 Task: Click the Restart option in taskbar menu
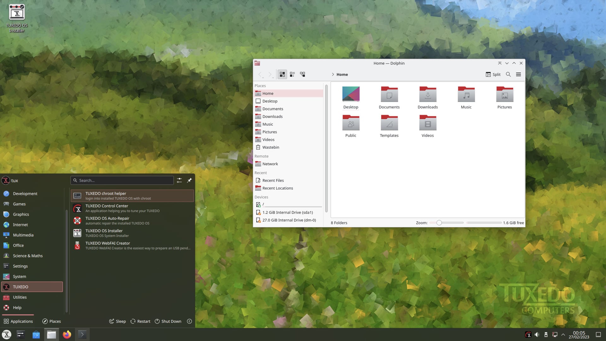(144, 321)
